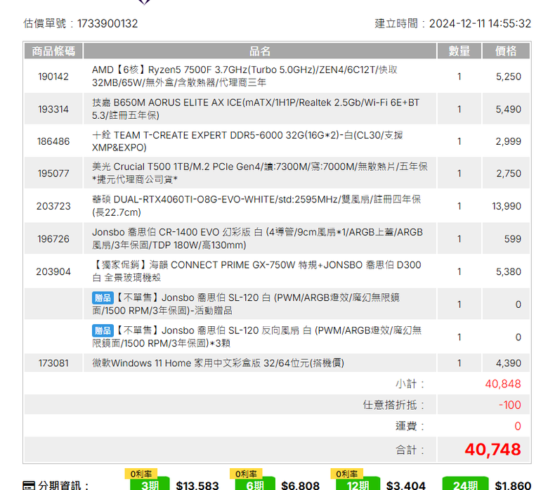Click the $6,808 installment amount
The height and width of the screenshot is (490, 548).
[x=301, y=485]
